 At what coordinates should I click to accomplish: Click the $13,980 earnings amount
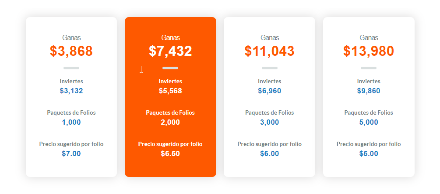point(369,51)
